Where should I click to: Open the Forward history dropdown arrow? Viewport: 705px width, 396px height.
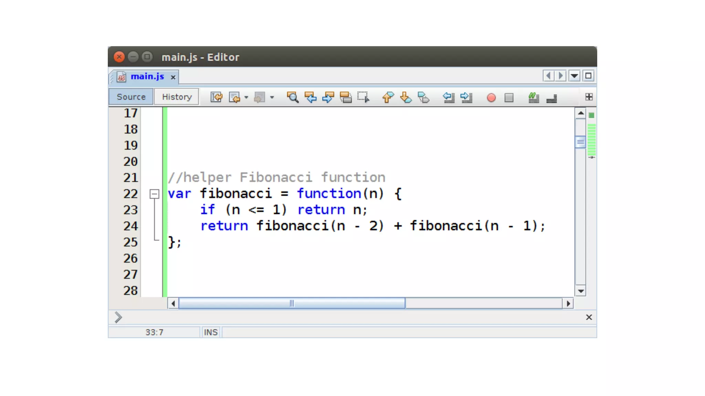[272, 97]
